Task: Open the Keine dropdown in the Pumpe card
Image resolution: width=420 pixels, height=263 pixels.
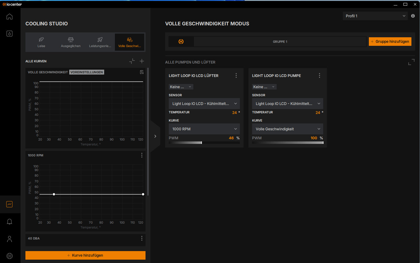Action: tap(264, 87)
